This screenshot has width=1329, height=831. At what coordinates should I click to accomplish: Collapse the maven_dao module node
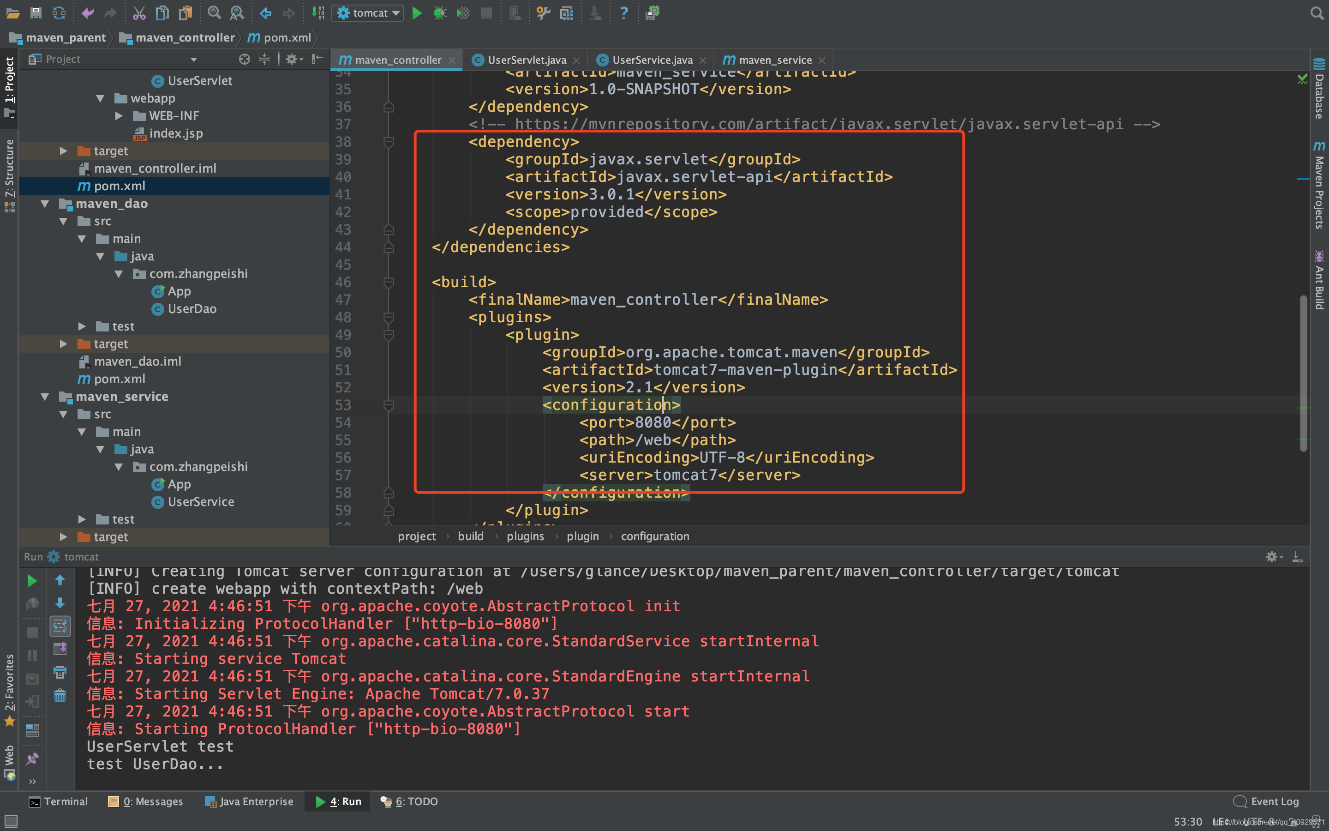point(45,204)
